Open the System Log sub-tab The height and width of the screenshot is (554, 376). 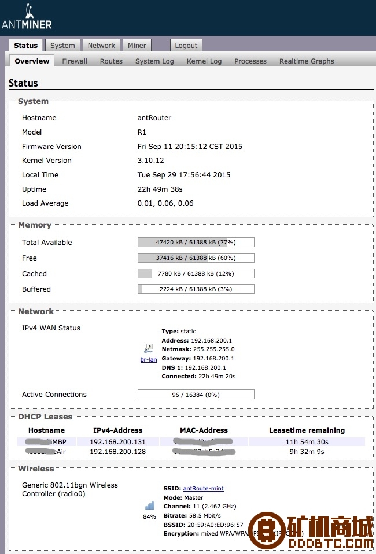point(154,61)
